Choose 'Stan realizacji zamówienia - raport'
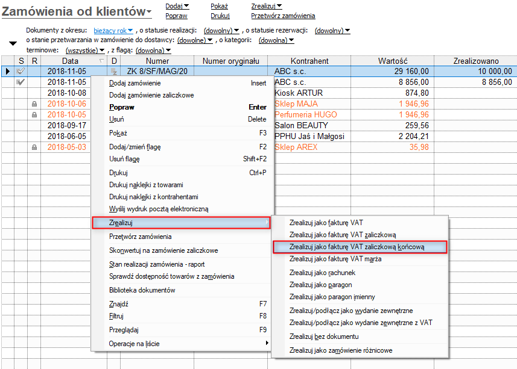Viewport: 517px width, 369px height. tap(182, 264)
